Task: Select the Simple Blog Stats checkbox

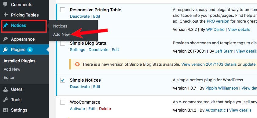Action: [x=63, y=43]
